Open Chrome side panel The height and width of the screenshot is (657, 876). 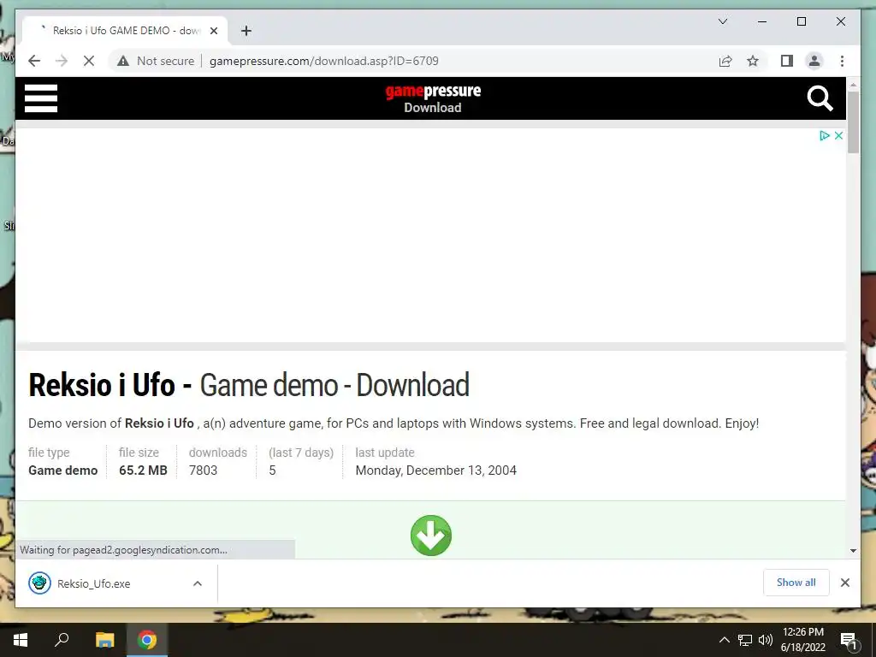coord(787,61)
